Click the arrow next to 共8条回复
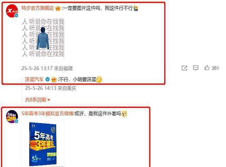Viewport: 226px width, 167px height. [x=49, y=100]
